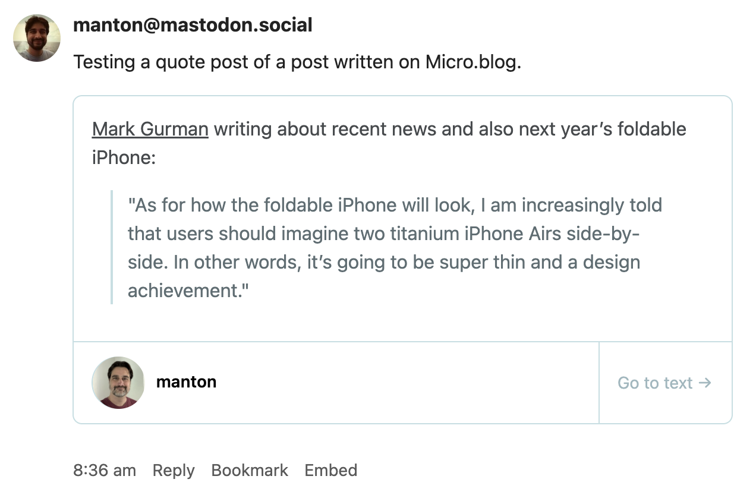
Task: Click the vertical bar left of the blockquote
Action: point(112,247)
